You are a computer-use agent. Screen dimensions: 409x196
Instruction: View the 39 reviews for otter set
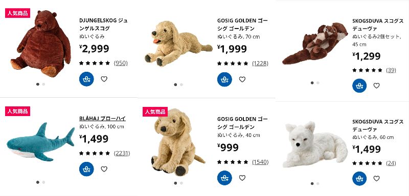click(x=391, y=70)
